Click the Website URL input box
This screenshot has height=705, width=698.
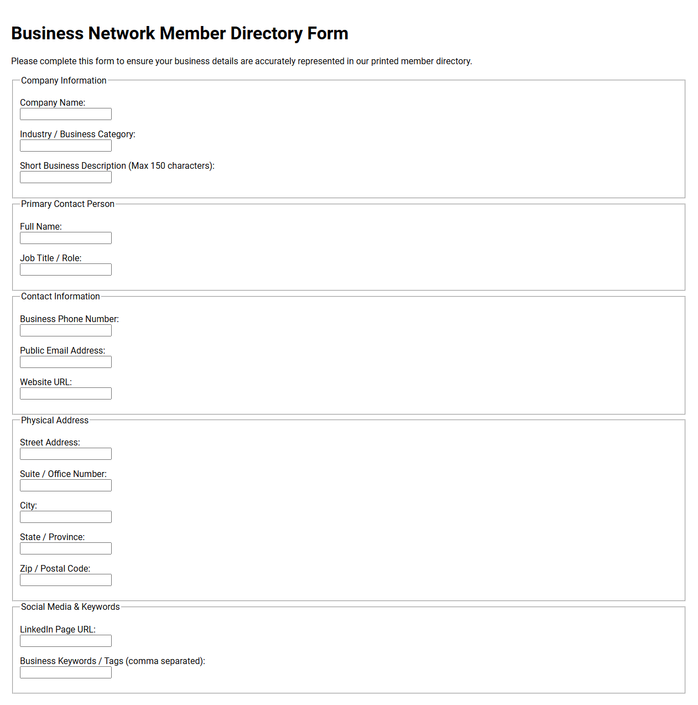coord(66,393)
